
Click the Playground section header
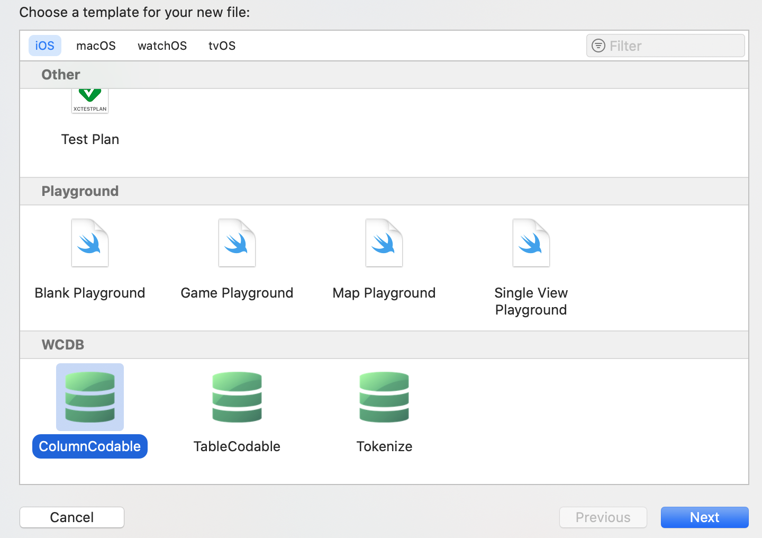tap(384, 191)
